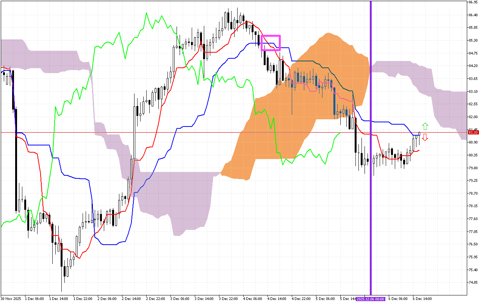Click the 3 Dec 06:00 time label
Viewport: 485px width, 303px height.
click(179, 299)
